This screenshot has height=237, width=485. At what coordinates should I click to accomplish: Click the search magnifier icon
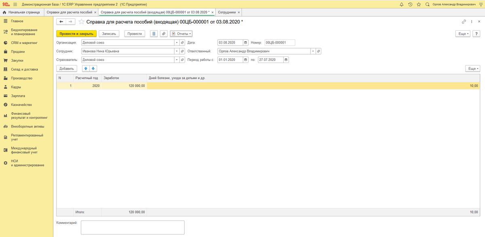(x=428, y=4)
